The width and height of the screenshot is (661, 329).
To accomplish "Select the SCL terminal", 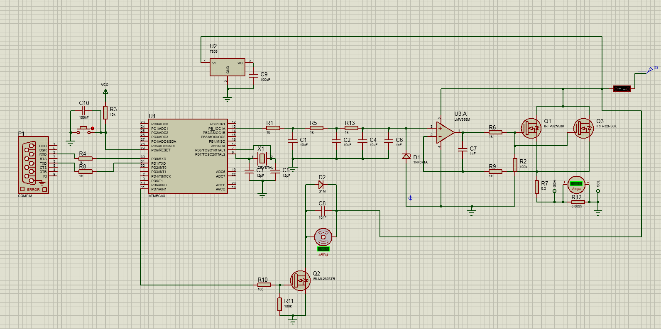I will click(x=598, y=191).
